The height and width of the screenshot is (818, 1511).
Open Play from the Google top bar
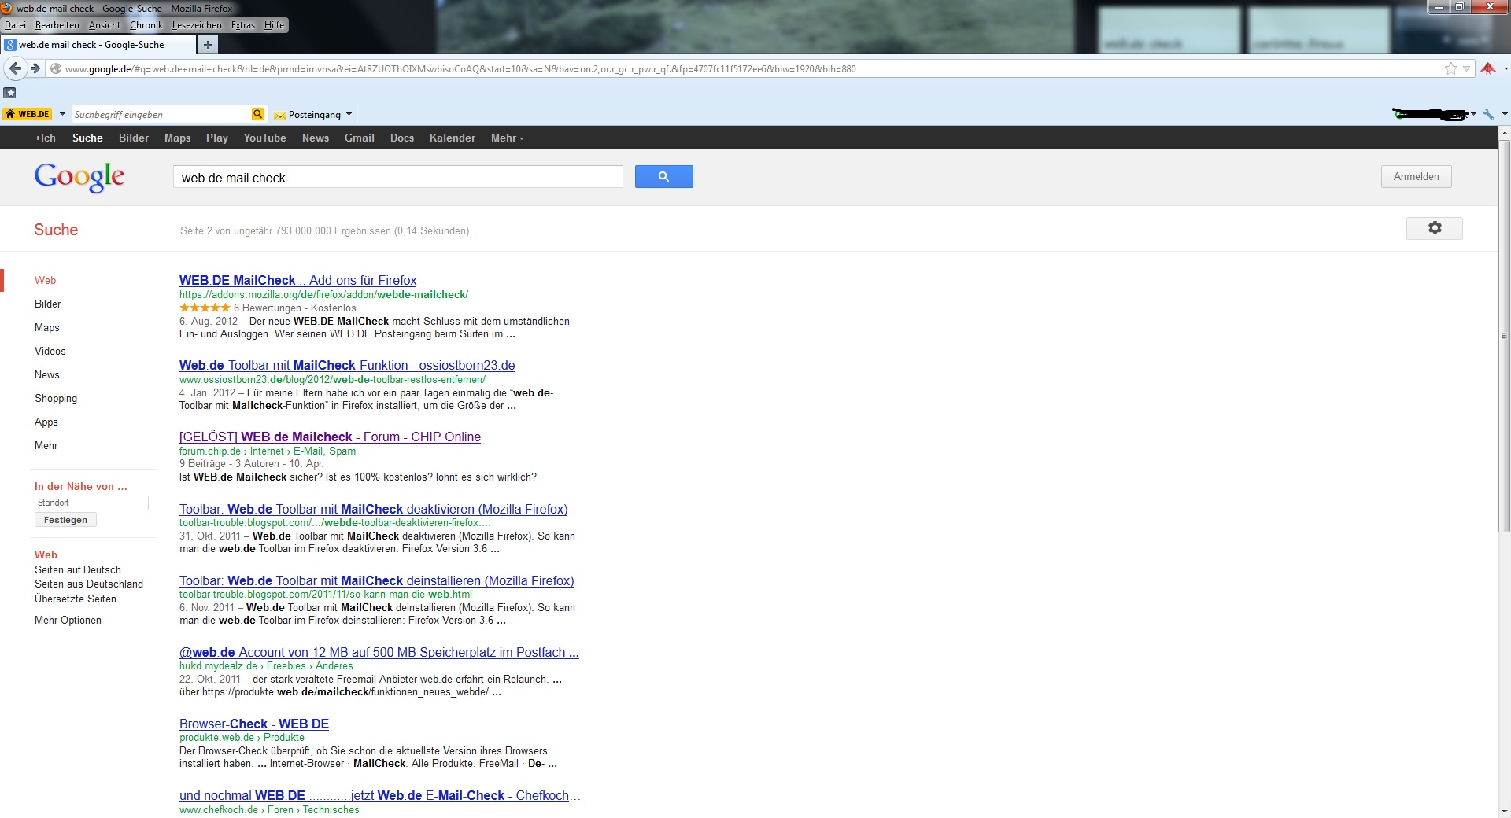217,138
